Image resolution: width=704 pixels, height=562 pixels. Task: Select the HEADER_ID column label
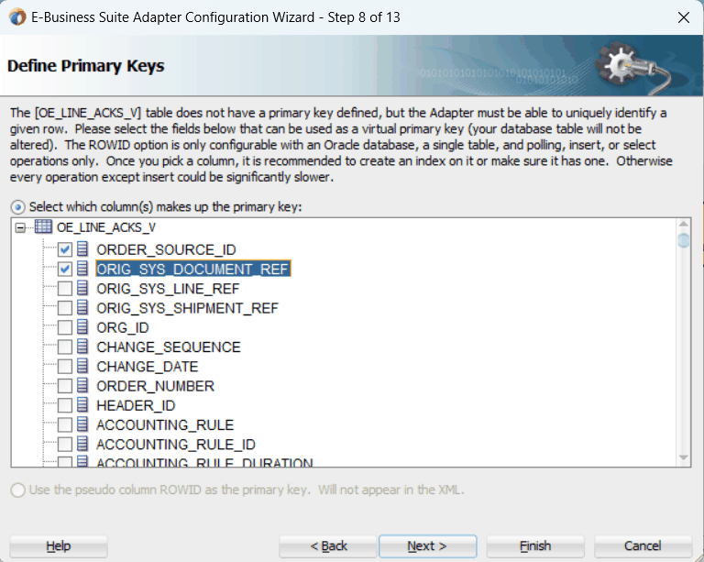(x=136, y=406)
